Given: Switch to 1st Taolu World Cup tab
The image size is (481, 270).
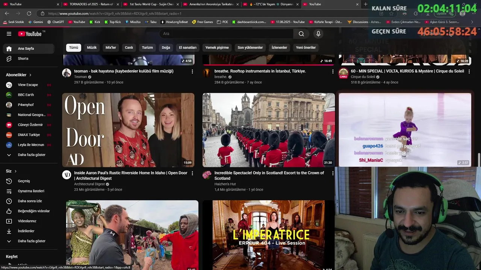Looking at the screenshot, I should pyautogui.click(x=151, y=4).
